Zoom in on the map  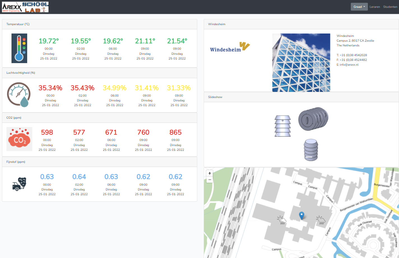tap(210, 173)
